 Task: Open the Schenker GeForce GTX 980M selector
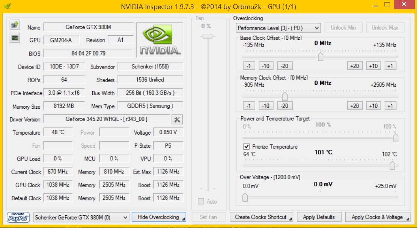pos(81,217)
